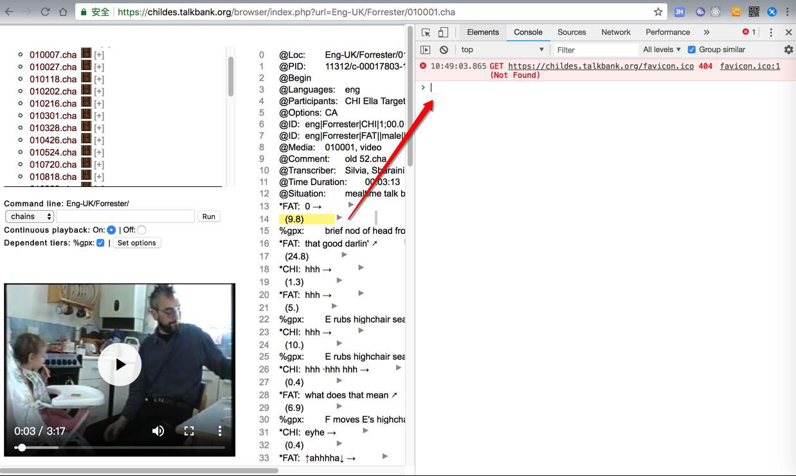Reload the current page
Image resolution: width=796 pixels, height=476 pixels.
pyautogui.click(x=45, y=12)
